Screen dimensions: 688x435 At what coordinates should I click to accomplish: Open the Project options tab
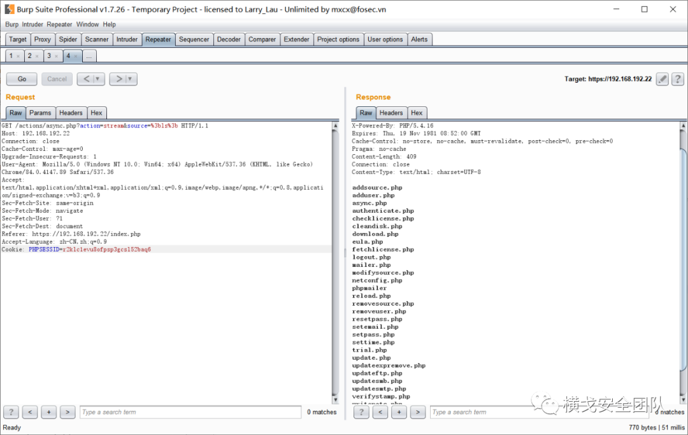click(338, 39)
